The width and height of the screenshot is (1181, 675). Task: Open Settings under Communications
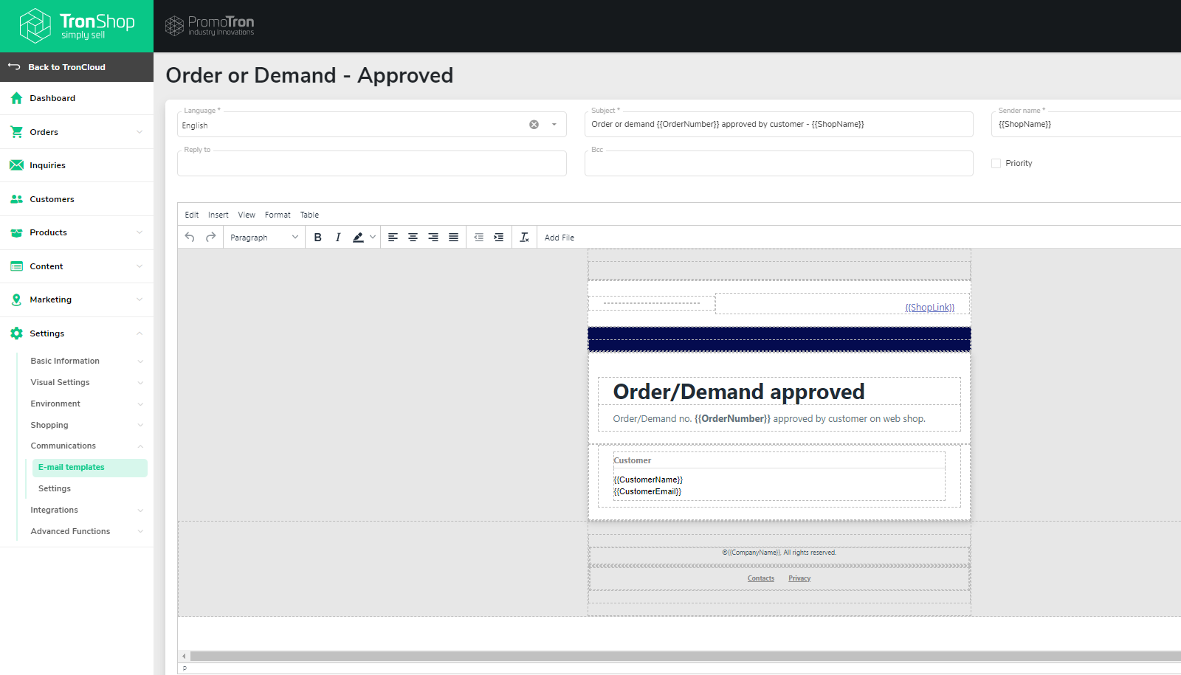[55, 488]
